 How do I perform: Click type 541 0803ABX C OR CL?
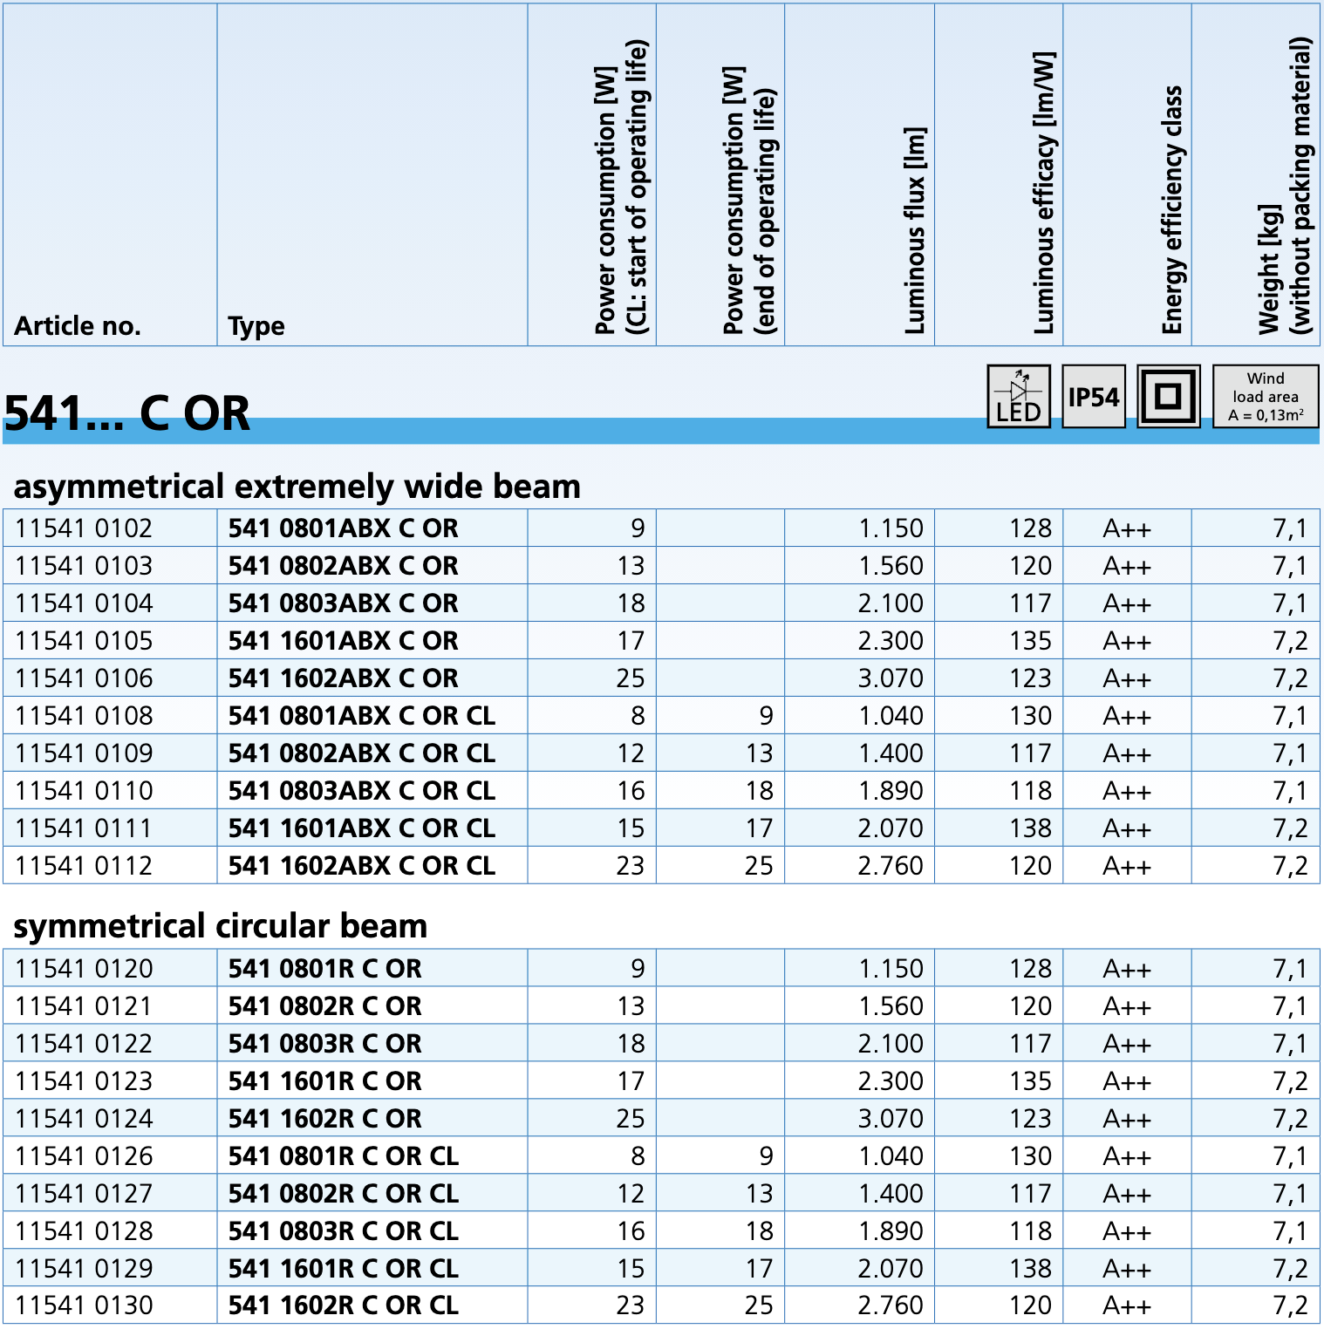pos(361,791)
